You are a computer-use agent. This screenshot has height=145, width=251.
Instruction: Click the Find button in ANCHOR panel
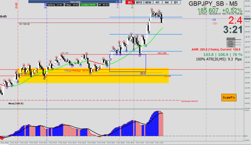(x=231, y=41)
